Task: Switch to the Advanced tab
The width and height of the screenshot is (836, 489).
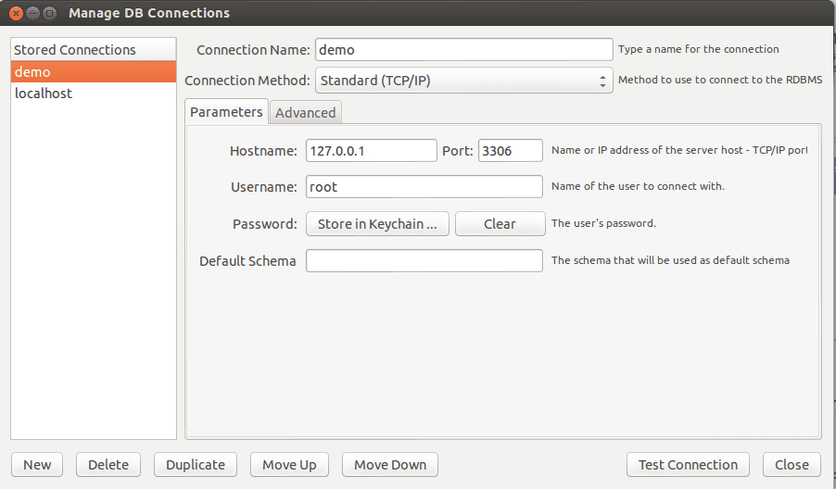Action: click(x=306, y=112)
